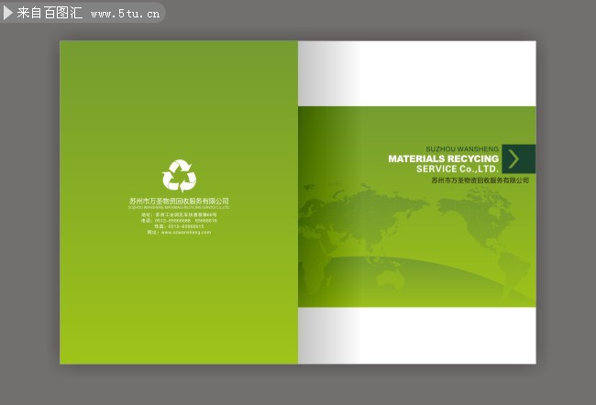Open the www.szwansheng.com website line
The image size is (596, 405).
click(179, 233)
